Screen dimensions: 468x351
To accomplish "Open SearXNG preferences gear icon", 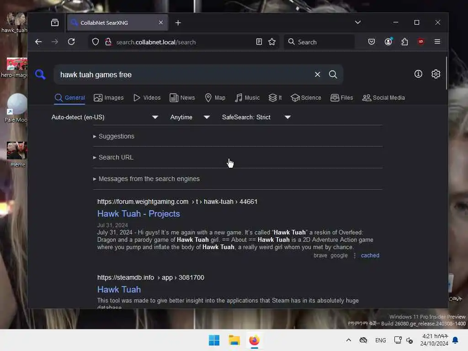I will [436, 74].
